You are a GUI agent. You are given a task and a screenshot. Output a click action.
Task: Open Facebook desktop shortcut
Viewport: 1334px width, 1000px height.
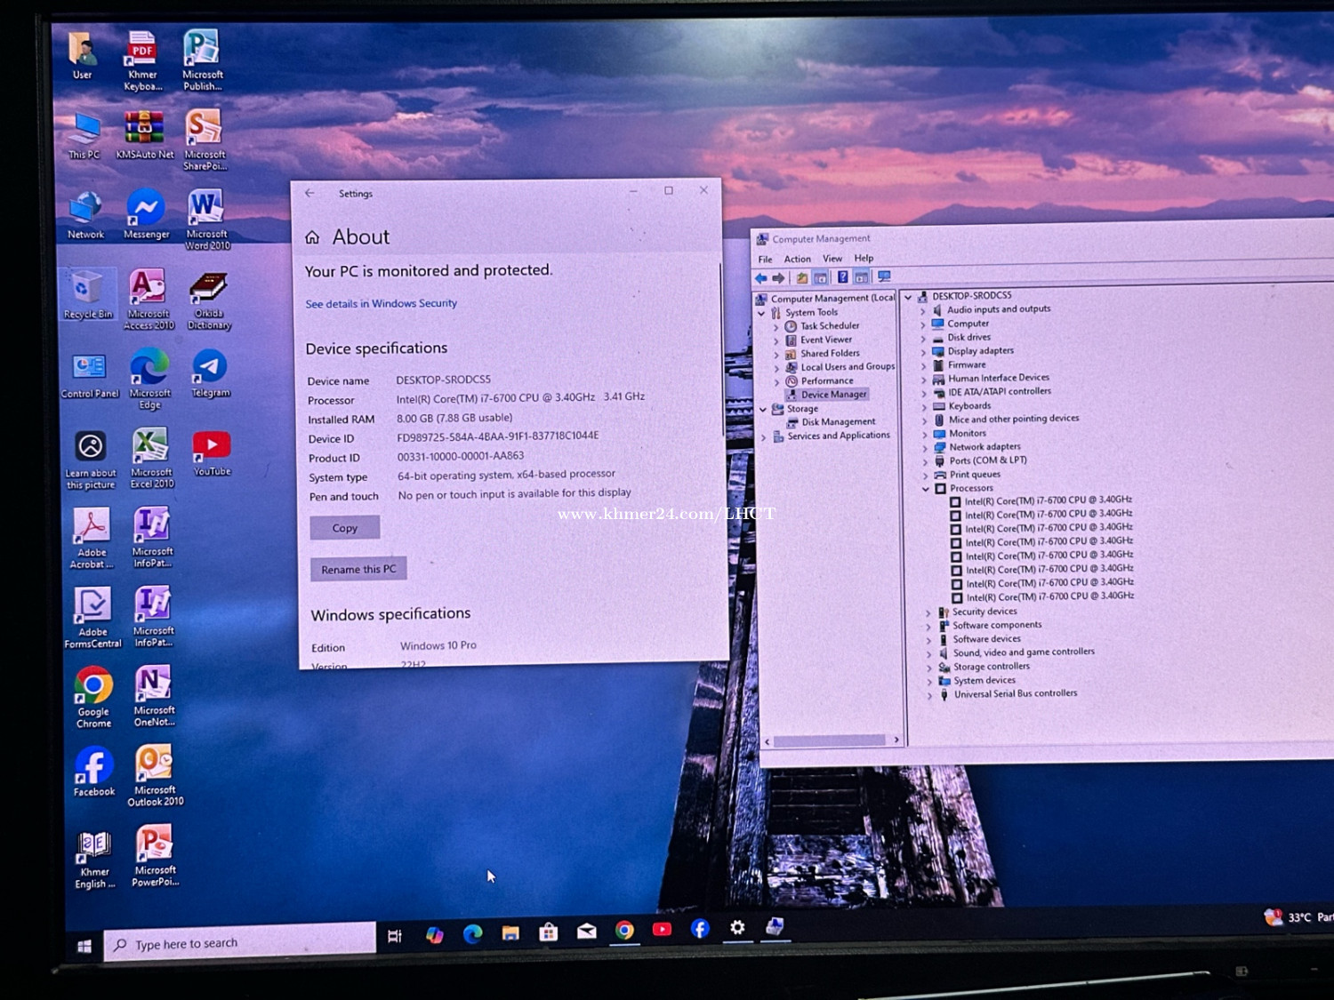(x=94, y=771)
